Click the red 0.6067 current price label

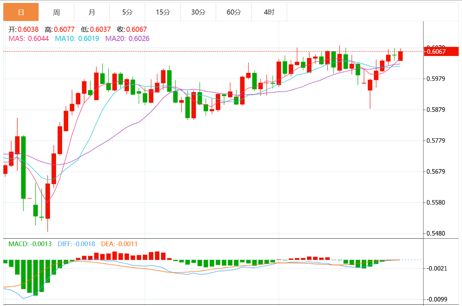(x=441, y=51)
